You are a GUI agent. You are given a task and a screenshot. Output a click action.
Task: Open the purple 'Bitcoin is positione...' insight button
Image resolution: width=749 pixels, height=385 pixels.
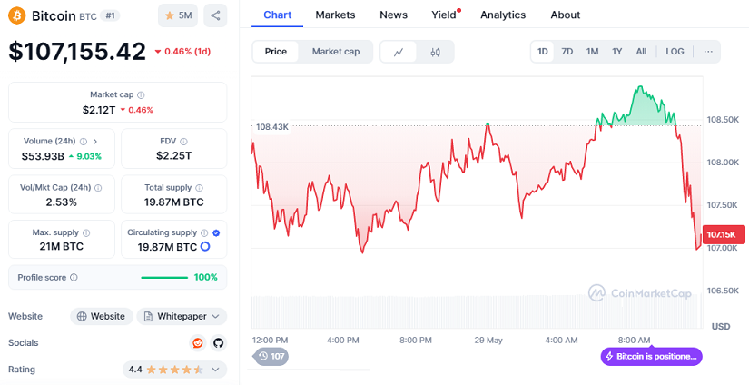(652, 356)
